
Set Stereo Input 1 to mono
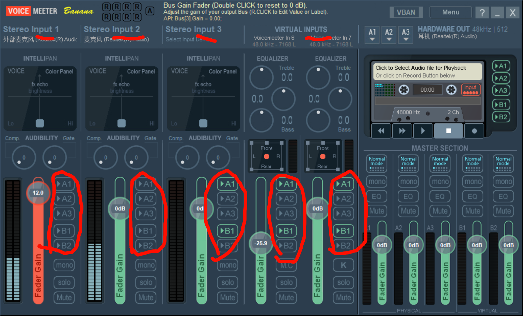(64, 265)
